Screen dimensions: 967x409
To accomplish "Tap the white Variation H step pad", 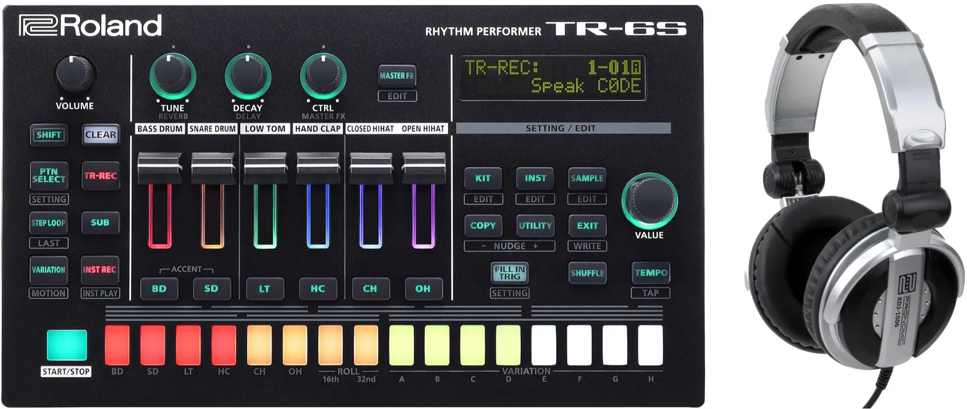I will click(x=651, y=345).
